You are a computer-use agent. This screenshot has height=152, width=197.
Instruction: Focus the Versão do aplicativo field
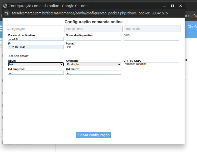[x=36, y=39]
